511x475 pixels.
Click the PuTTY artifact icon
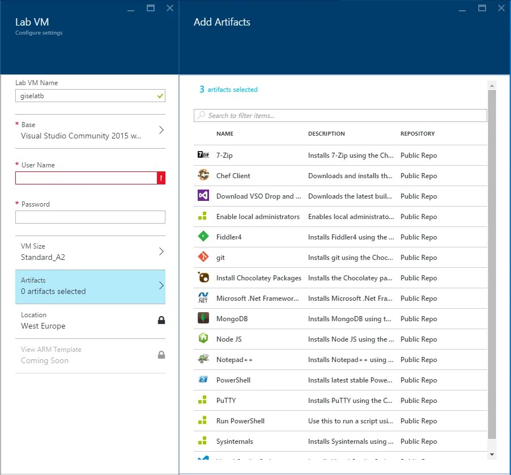202,400
